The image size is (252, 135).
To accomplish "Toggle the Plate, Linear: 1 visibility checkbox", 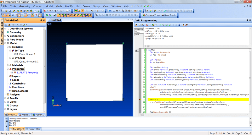I will click(x=15, y=54).
